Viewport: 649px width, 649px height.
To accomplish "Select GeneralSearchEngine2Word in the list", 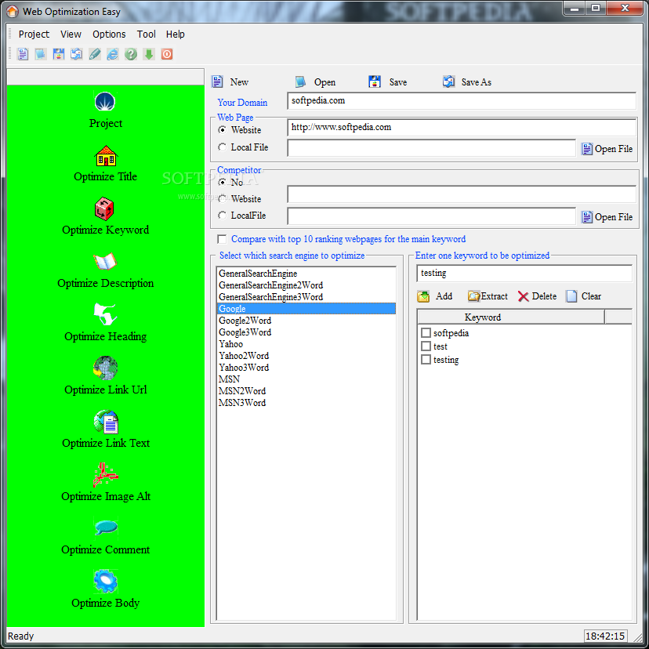I will point(306,285).
